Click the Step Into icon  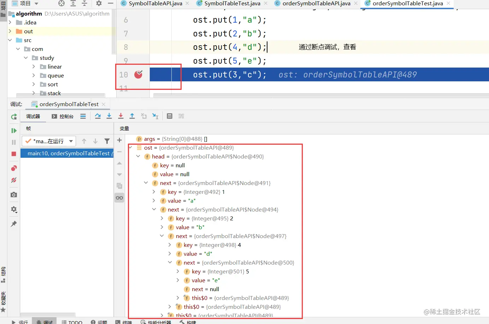pyautogui.click(x=109, y=116)
